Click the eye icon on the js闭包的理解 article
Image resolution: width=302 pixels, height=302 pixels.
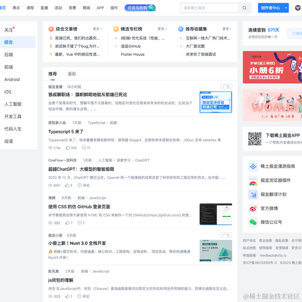[50, 296]
